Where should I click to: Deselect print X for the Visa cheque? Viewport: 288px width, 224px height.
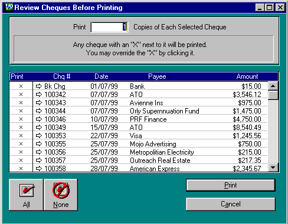click(21, 135)
